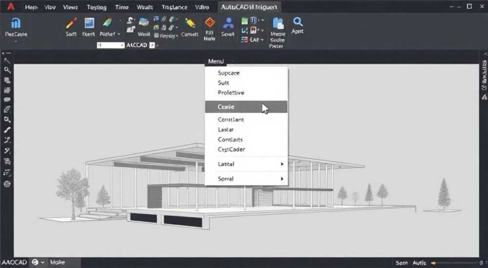Screen dimensions: 488x268
Task: Click the highlighted Ceale menu entry
Action: (246, 107)
